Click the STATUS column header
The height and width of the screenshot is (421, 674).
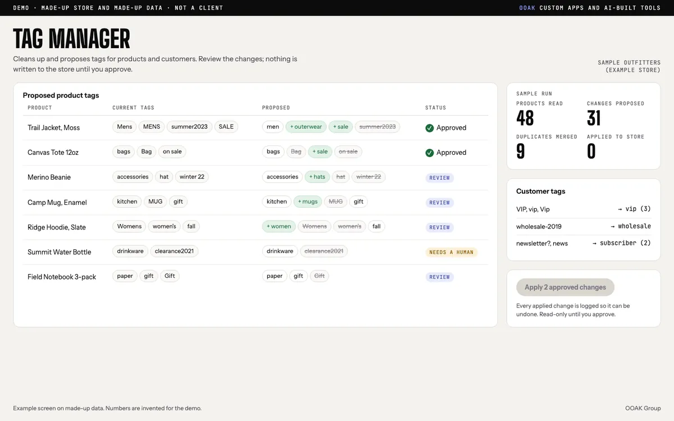(x=435, y=108)
